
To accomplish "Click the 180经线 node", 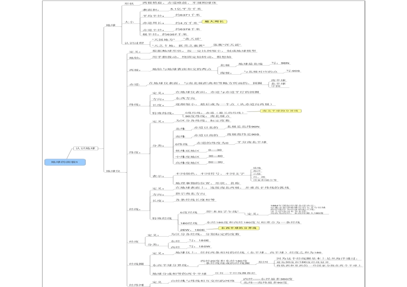I will pyautogui.click(x=189, y=223).
